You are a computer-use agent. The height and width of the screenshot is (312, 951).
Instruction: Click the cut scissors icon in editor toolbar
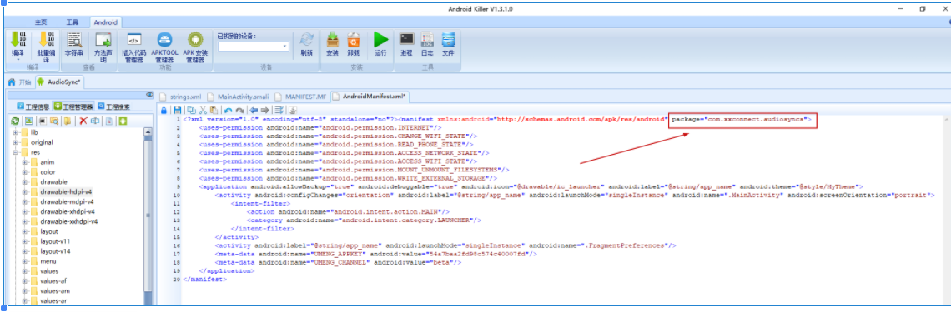point(204,111)
